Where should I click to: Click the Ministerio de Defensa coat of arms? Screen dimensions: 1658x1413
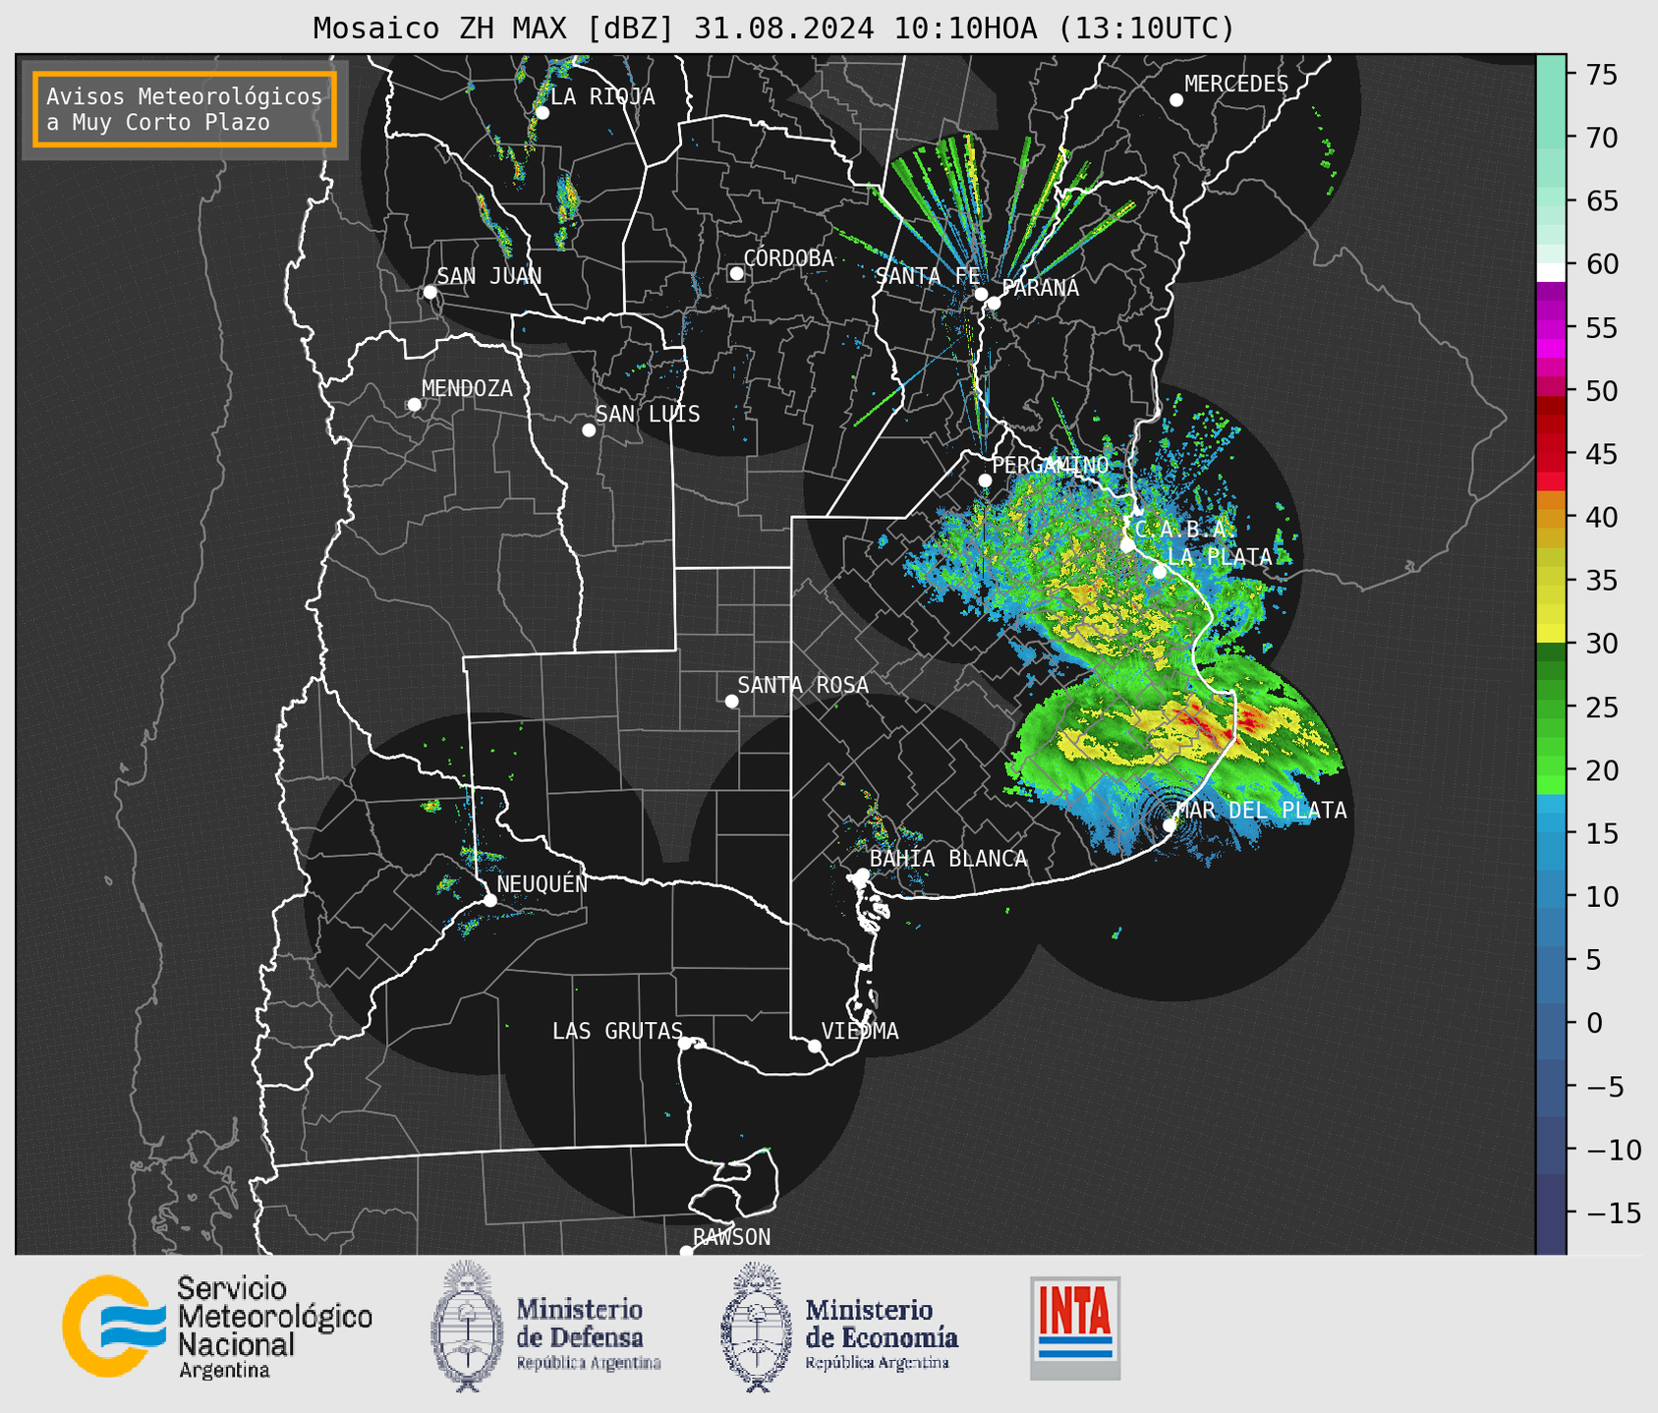(x=467, y=1327)
